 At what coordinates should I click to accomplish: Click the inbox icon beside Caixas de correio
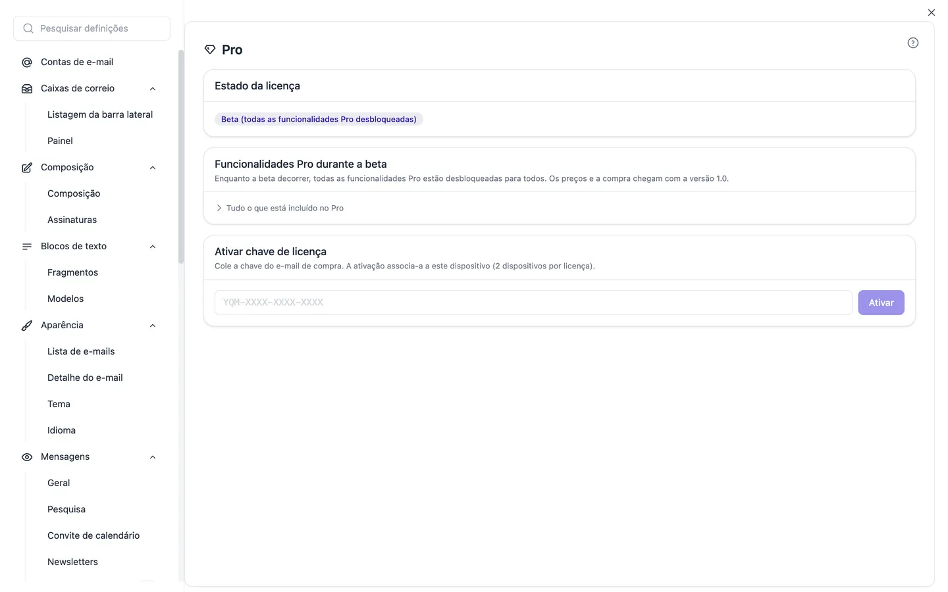(27, 88)
